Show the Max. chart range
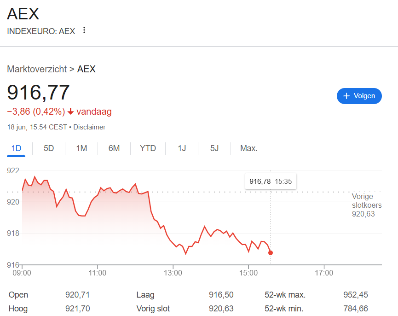This screenshot has width=398, height=316. (x=249, y=148)
